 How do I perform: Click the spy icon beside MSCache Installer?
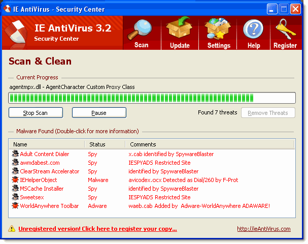(x=15, y=188)
